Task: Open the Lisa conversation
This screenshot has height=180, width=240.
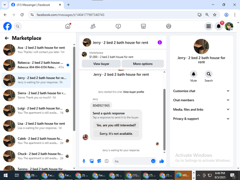Action: 36,126
